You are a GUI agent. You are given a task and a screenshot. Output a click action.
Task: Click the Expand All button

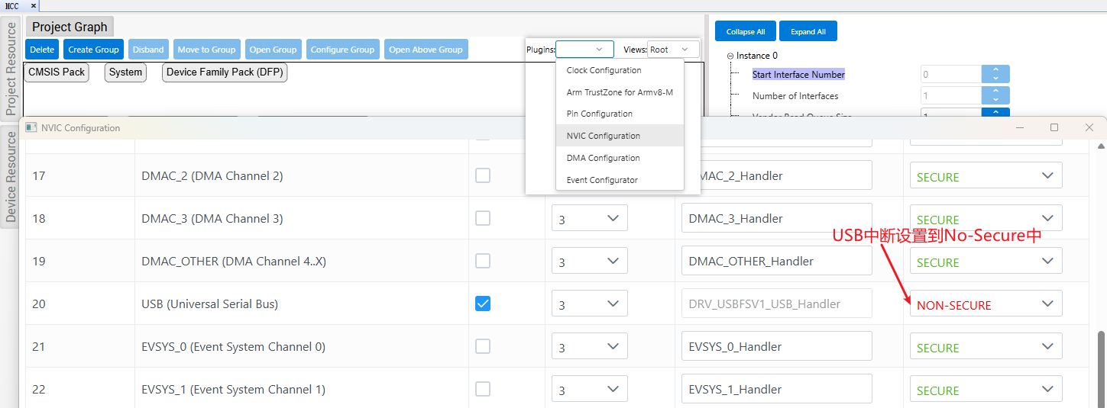[808, 31]
